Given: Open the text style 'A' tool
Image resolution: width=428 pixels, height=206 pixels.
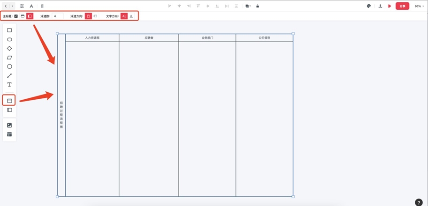Looking at the screenshot, I should click(31, 6).
